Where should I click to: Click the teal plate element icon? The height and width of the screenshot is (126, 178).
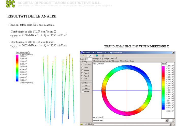tap(97, 55)
